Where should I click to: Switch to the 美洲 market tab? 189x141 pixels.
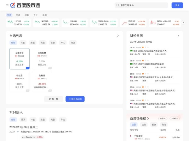(18, 15)
